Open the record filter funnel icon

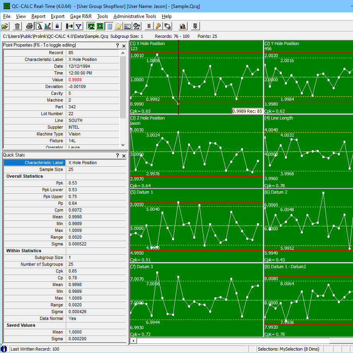click(x=78, y=26)
